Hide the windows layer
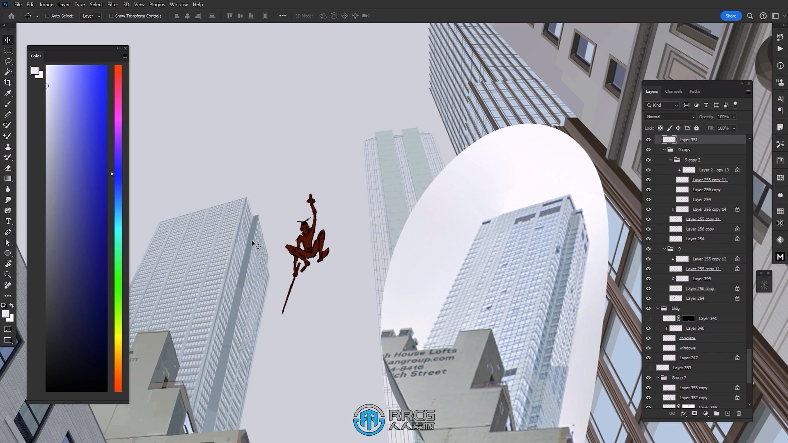 point(648,348)
